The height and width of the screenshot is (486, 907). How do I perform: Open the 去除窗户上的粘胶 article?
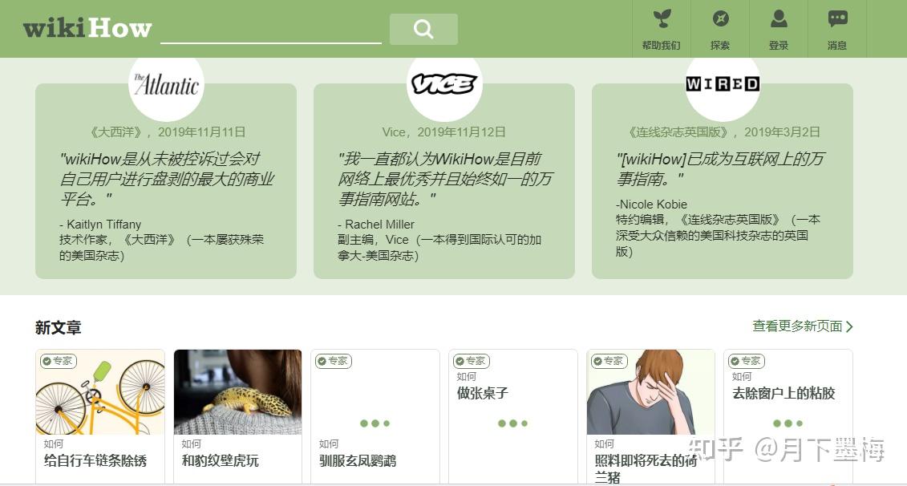click(x=788, y=416)
